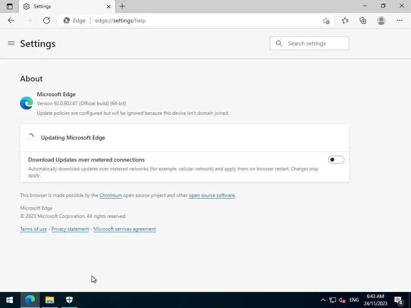
Task: Refresh the current page
Action: point(47,20)
